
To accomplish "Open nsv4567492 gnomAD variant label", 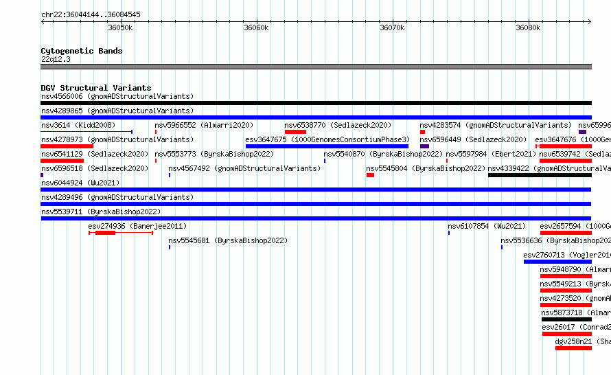I will coord(244,168).
